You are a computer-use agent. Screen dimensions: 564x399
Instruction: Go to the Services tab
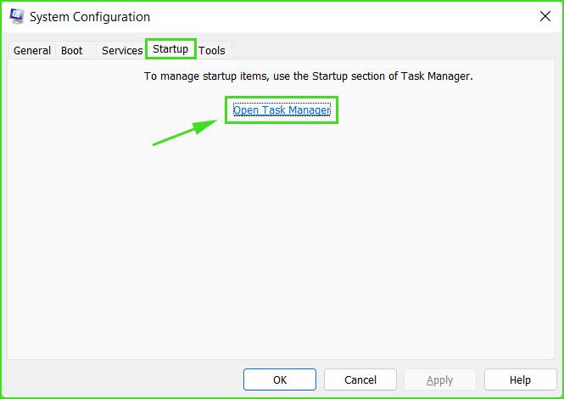[x=122, y=50]
